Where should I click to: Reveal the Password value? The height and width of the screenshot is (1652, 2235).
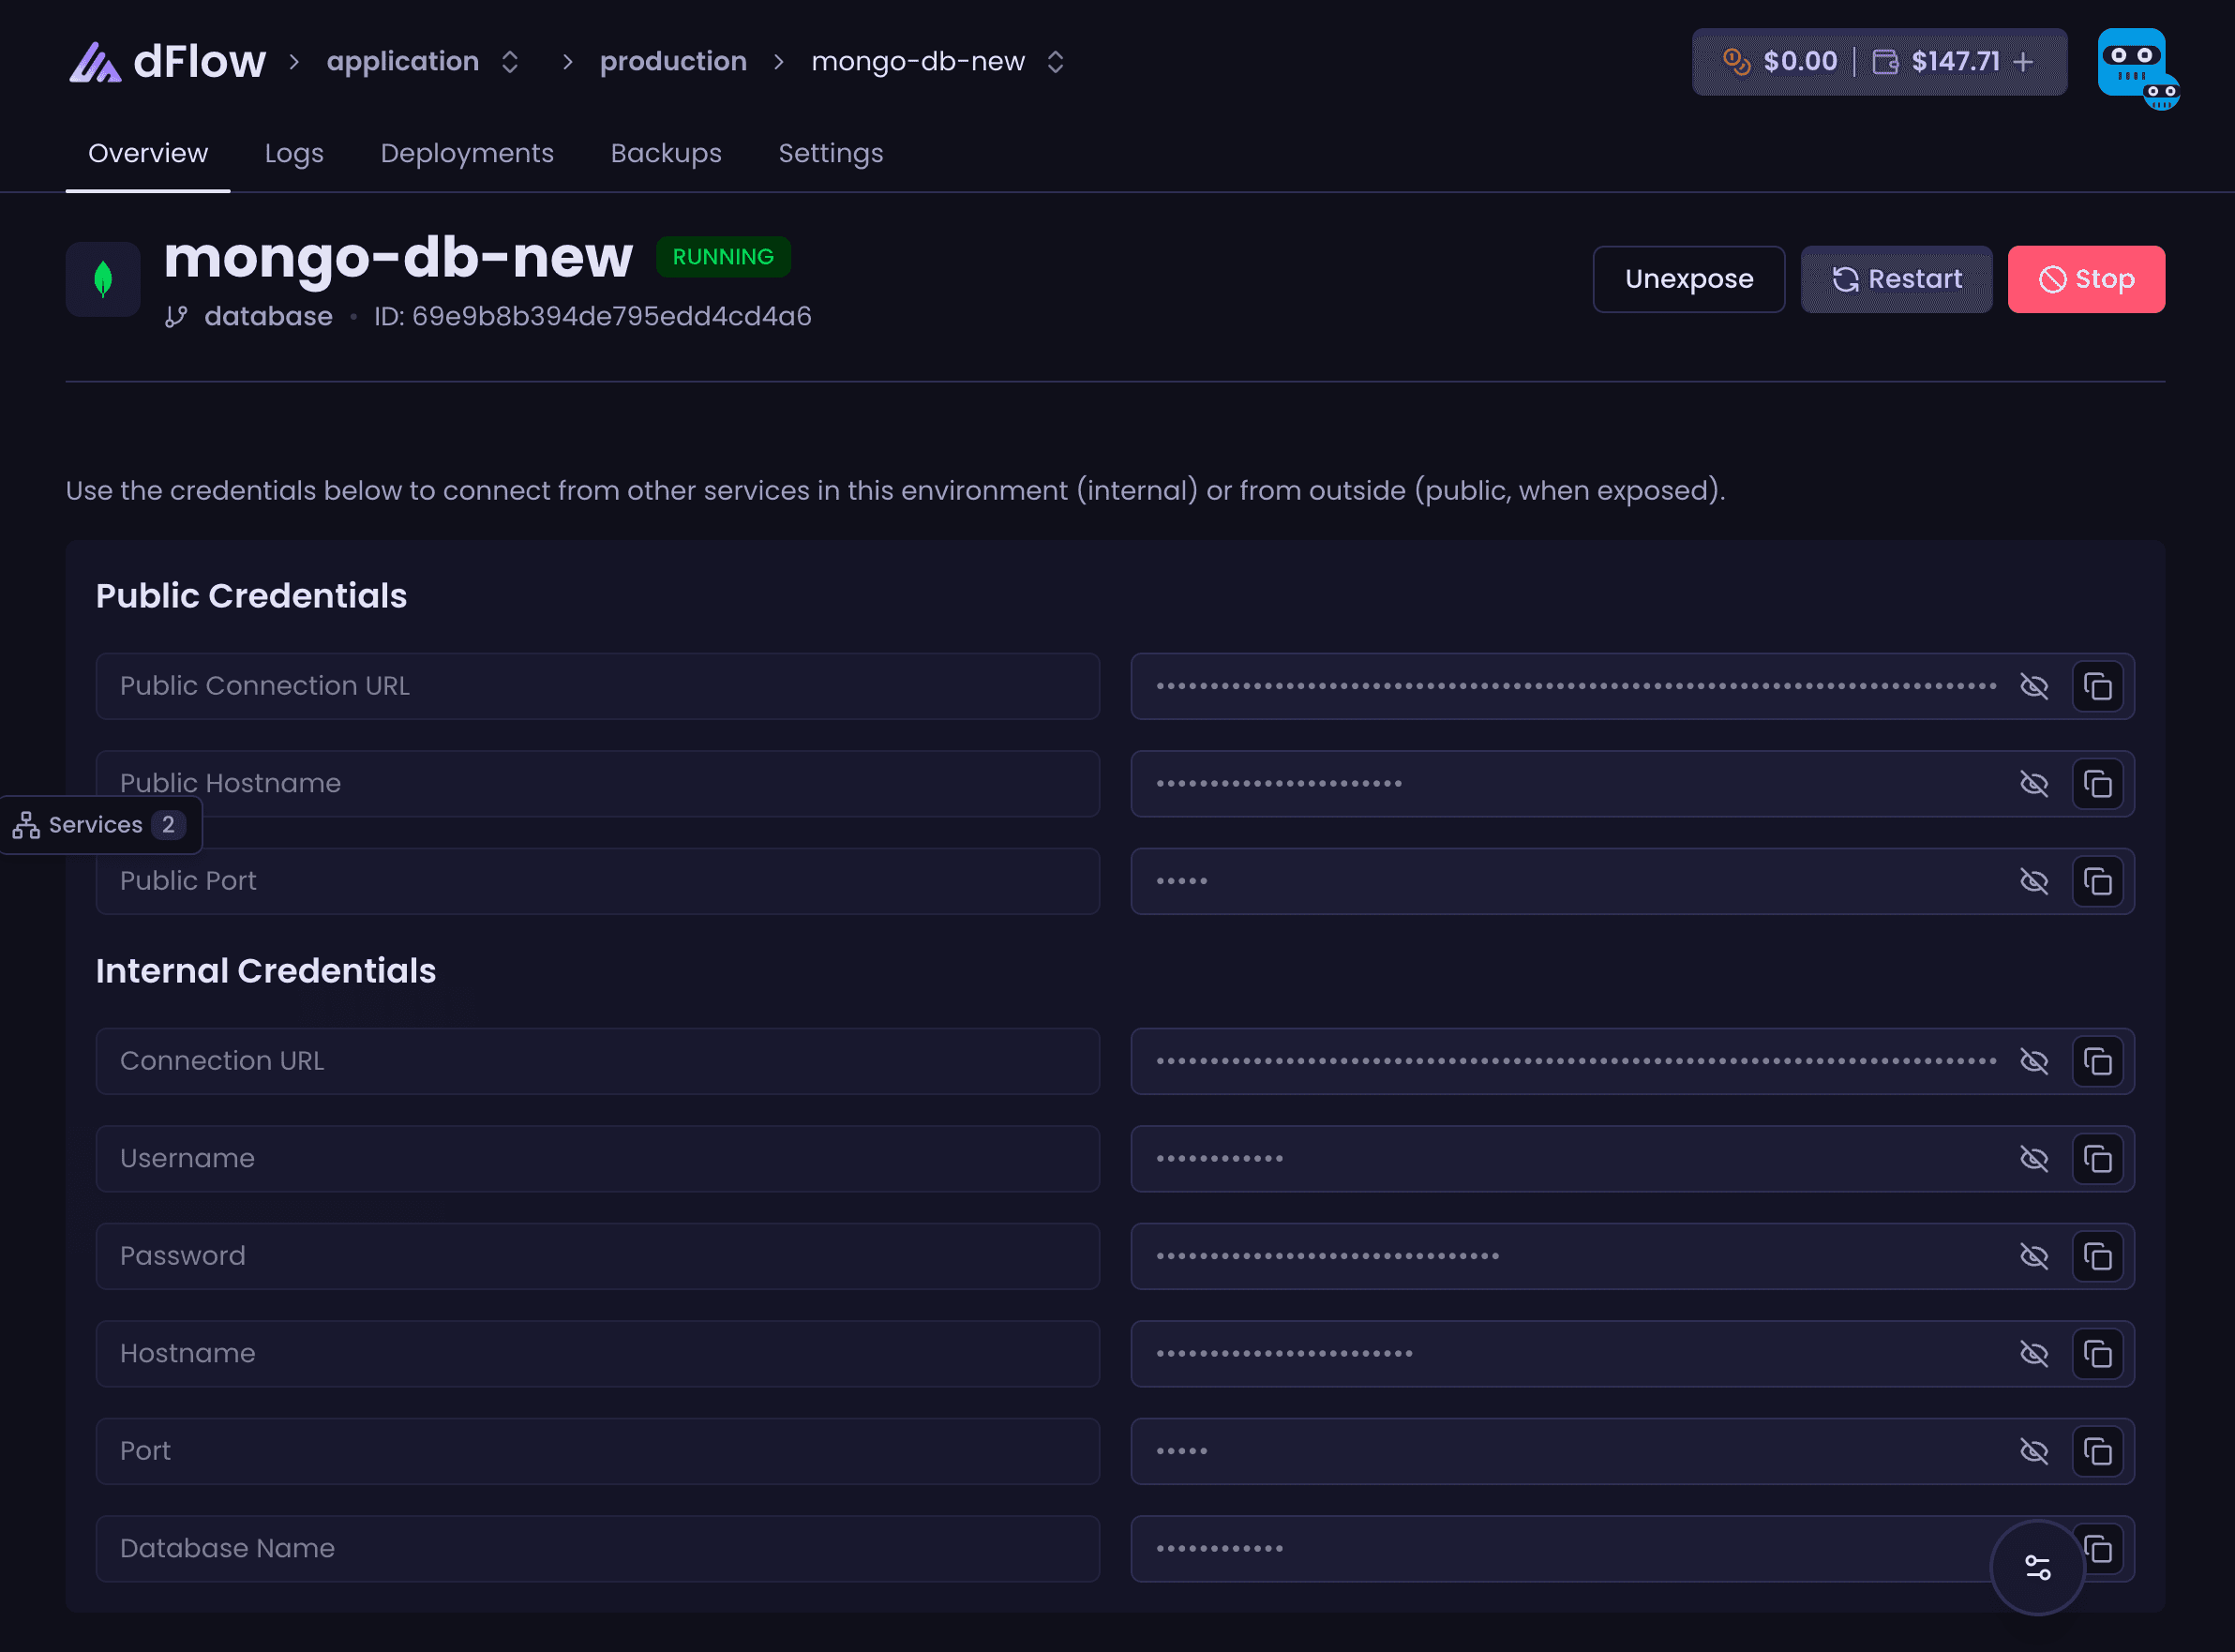(2033, 1256)
